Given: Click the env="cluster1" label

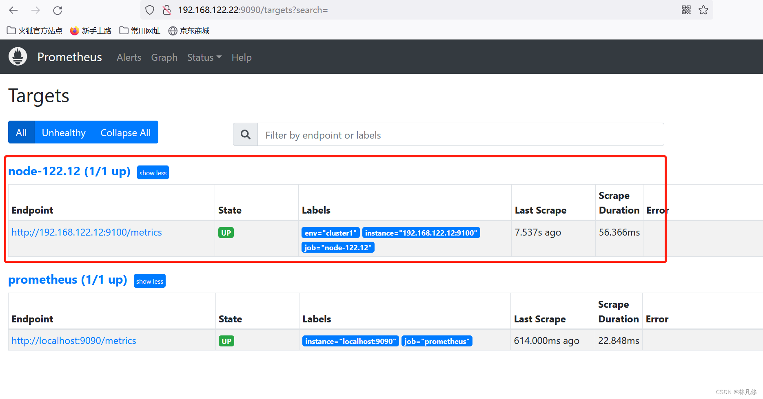Looking at the screenshot, I should (x=330, y=233).
